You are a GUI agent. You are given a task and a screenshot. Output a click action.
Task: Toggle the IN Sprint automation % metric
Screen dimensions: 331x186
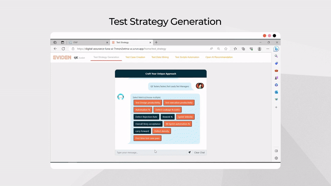click(x=178, y=124)
